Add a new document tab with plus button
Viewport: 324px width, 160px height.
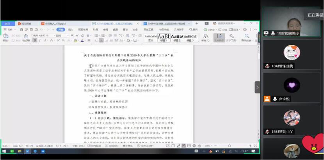tap(197, 24)
